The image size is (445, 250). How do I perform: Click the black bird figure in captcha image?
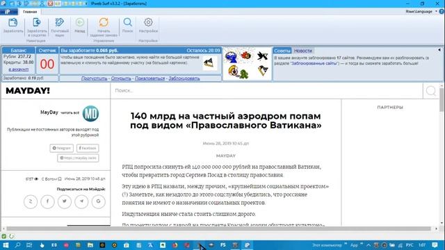pos(263,56)
